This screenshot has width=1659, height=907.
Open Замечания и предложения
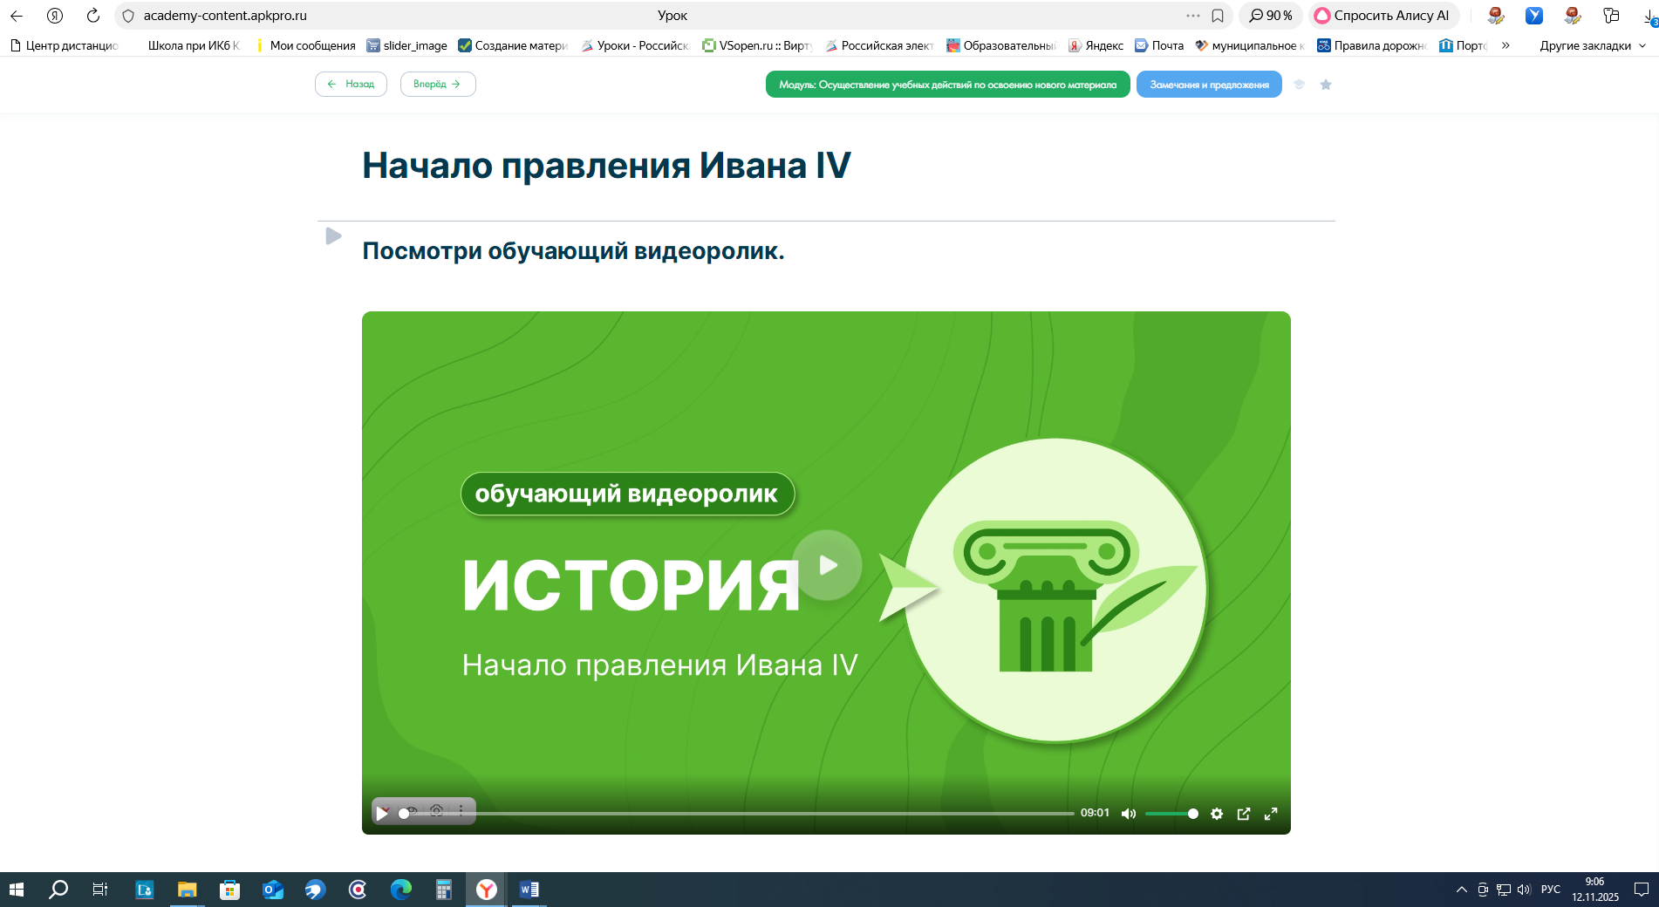coord(1209,85)
